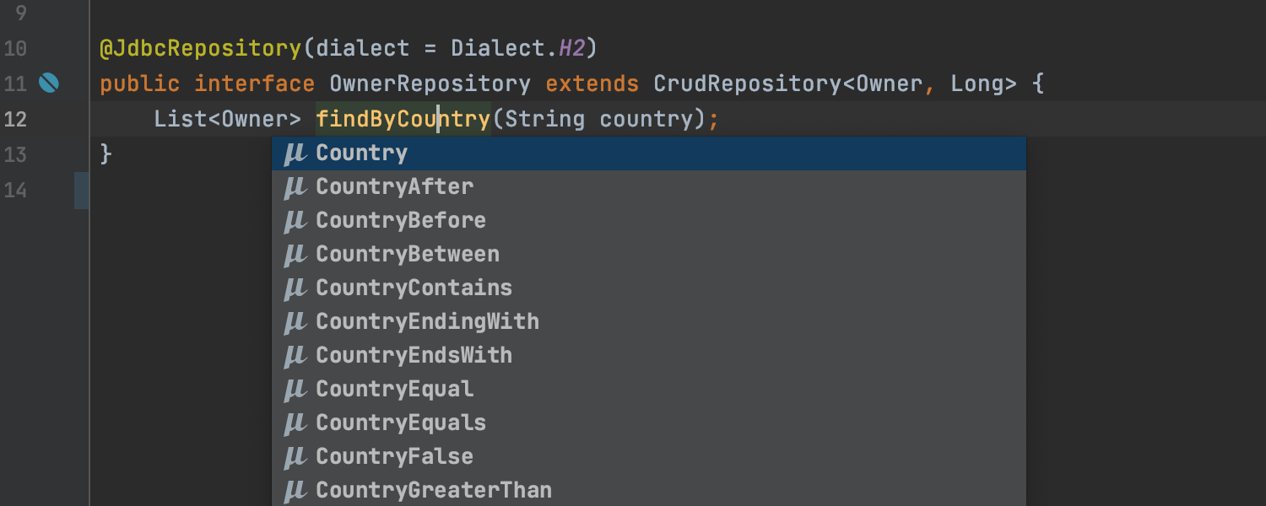Choose the CountryContains suggestion

649,288
